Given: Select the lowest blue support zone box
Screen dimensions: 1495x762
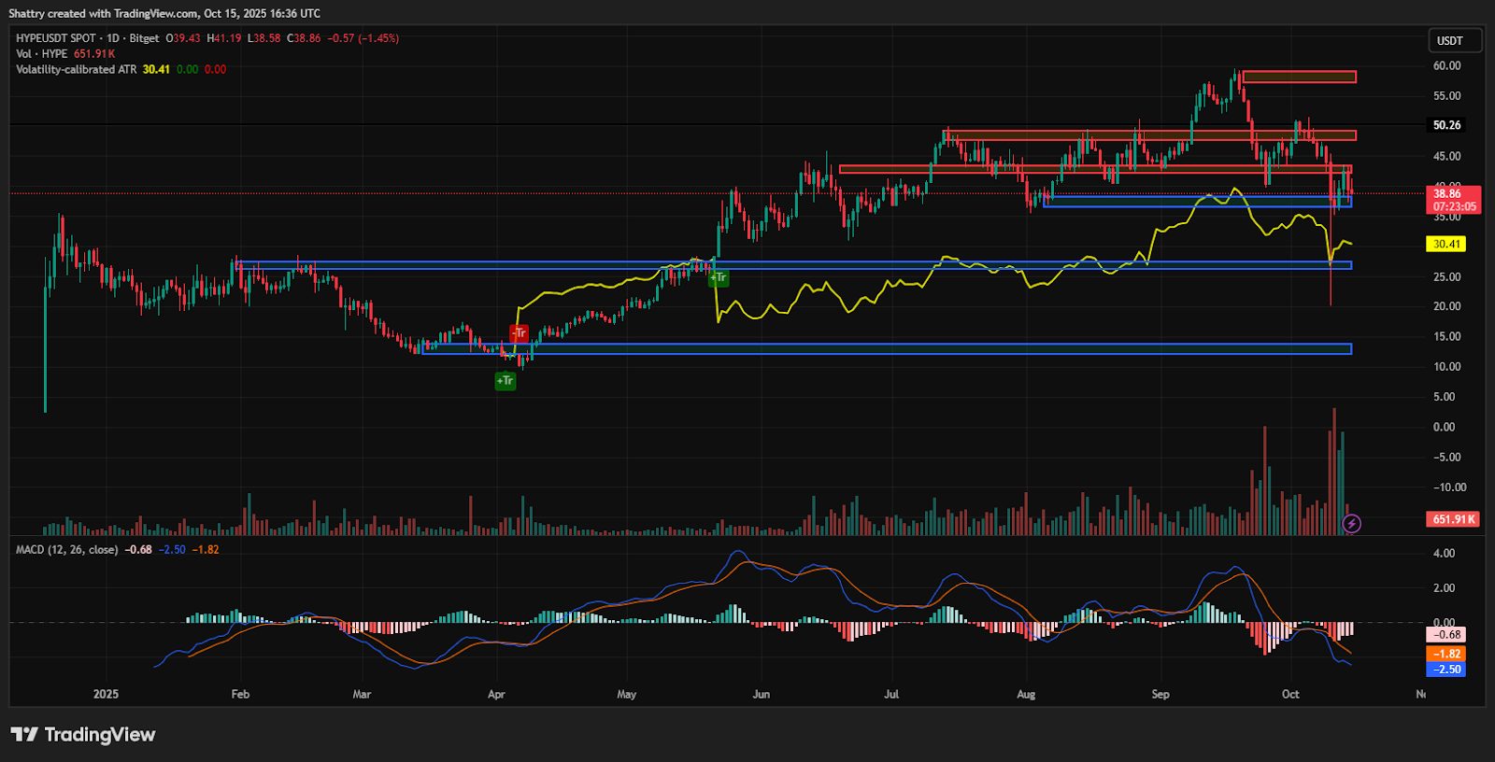Looking at the screenshot, I should pos(887,349).
